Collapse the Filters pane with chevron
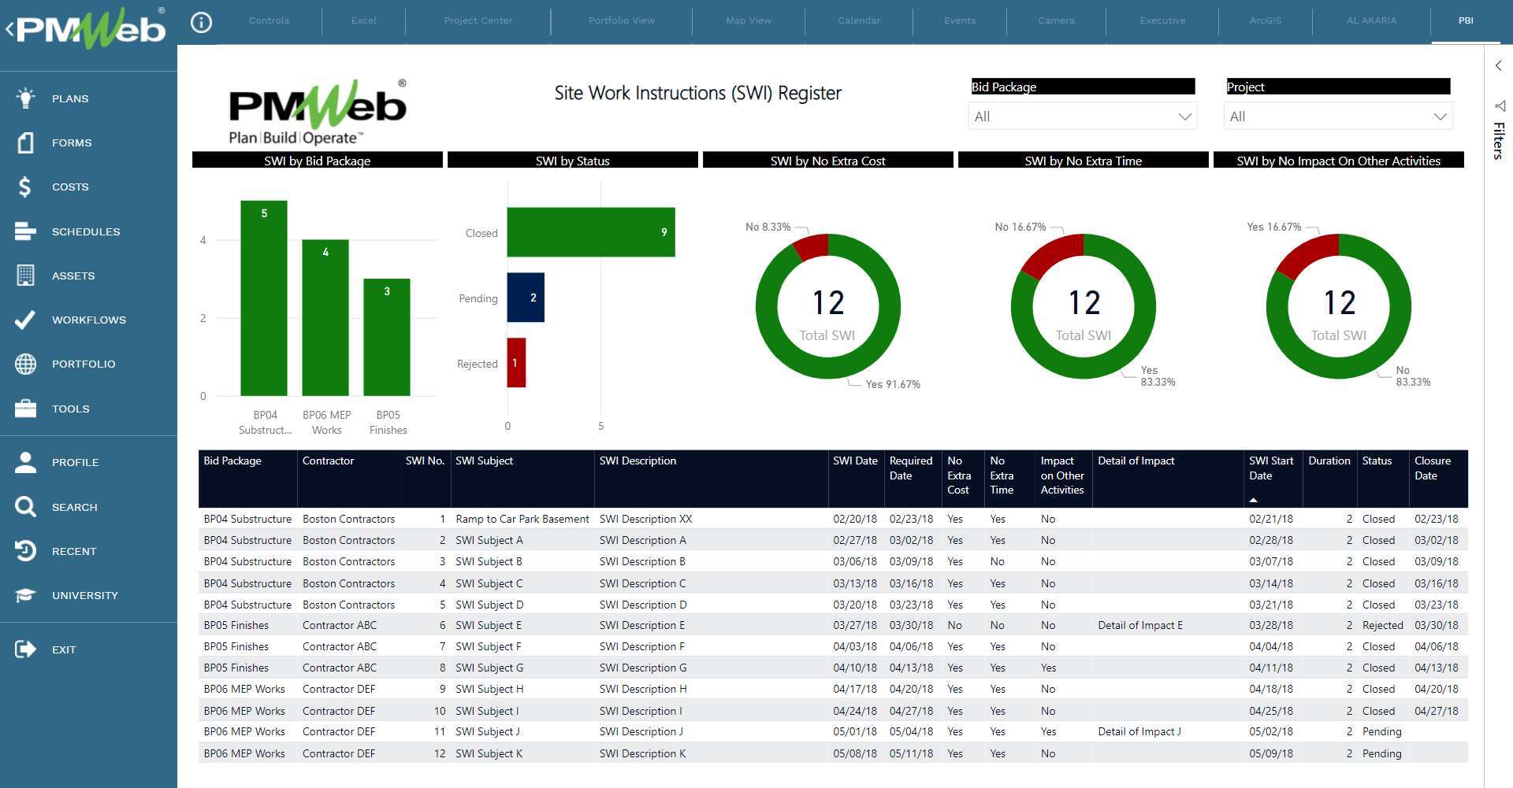 coord(1498,66)
